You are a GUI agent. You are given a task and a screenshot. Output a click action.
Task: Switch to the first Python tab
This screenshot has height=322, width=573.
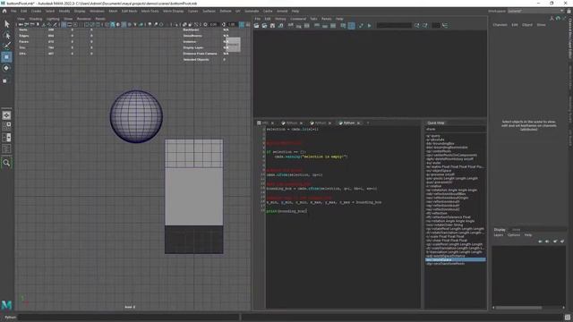click(x=291, y=123)
